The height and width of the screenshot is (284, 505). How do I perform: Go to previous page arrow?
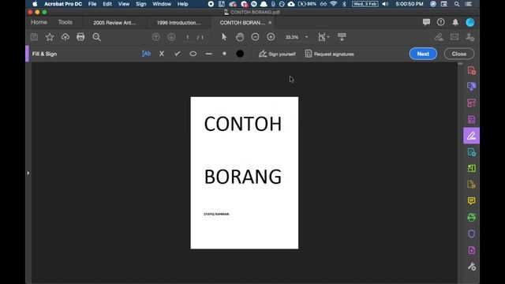pos(156,37)
